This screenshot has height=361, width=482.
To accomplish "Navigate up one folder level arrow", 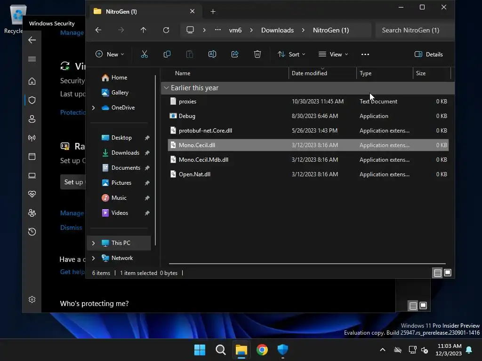I will [143, 30].
